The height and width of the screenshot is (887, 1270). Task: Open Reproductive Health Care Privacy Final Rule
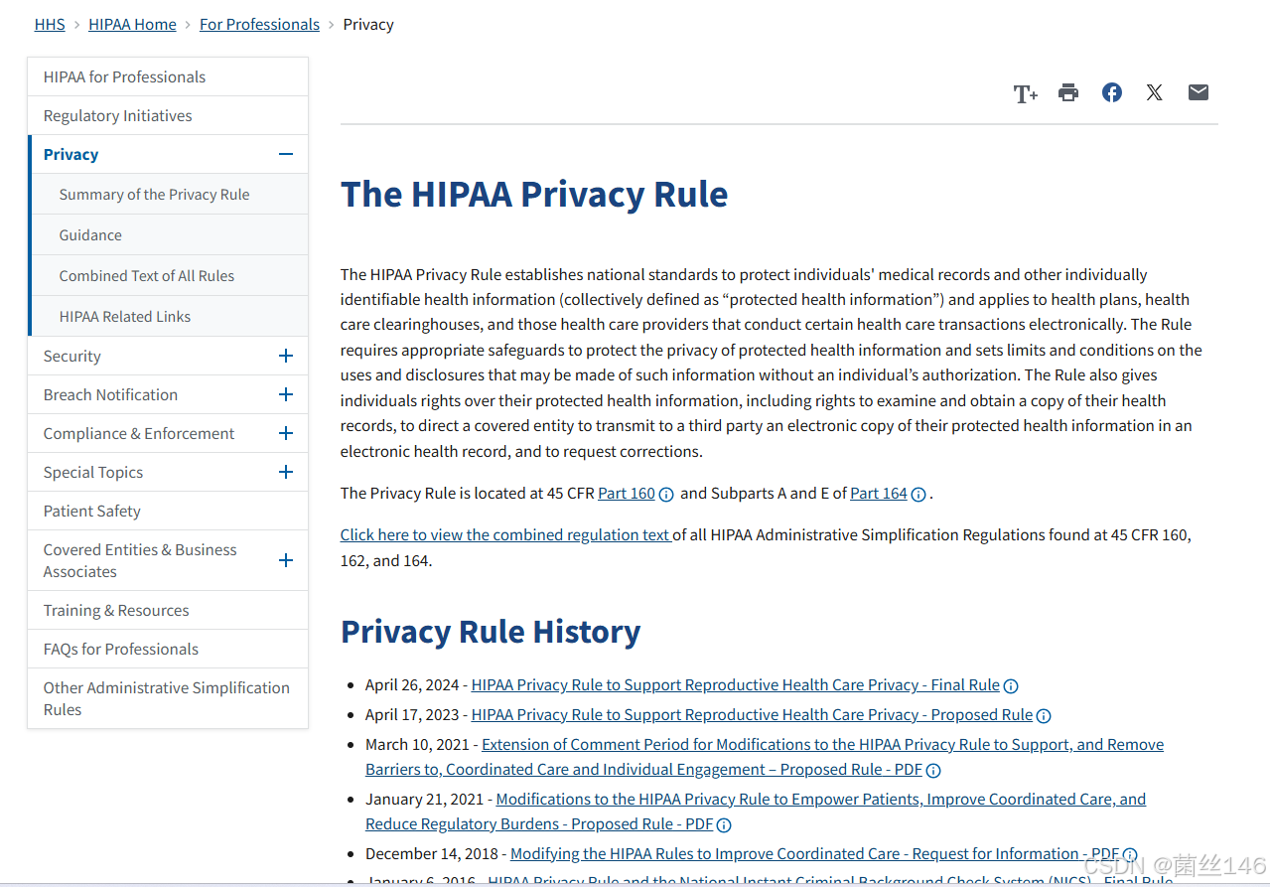tap(735, 684)
